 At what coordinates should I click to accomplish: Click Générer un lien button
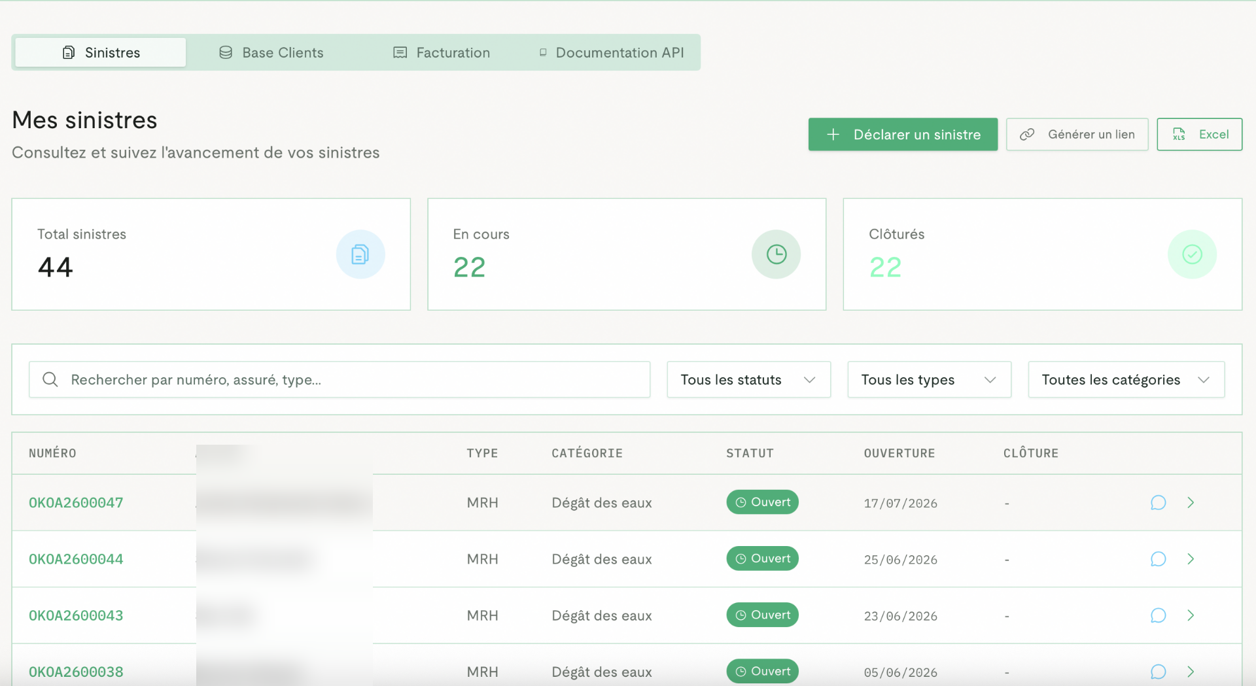pos(1077,134)
